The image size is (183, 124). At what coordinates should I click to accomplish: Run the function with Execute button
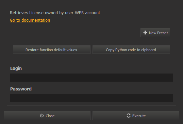point(136,116)
